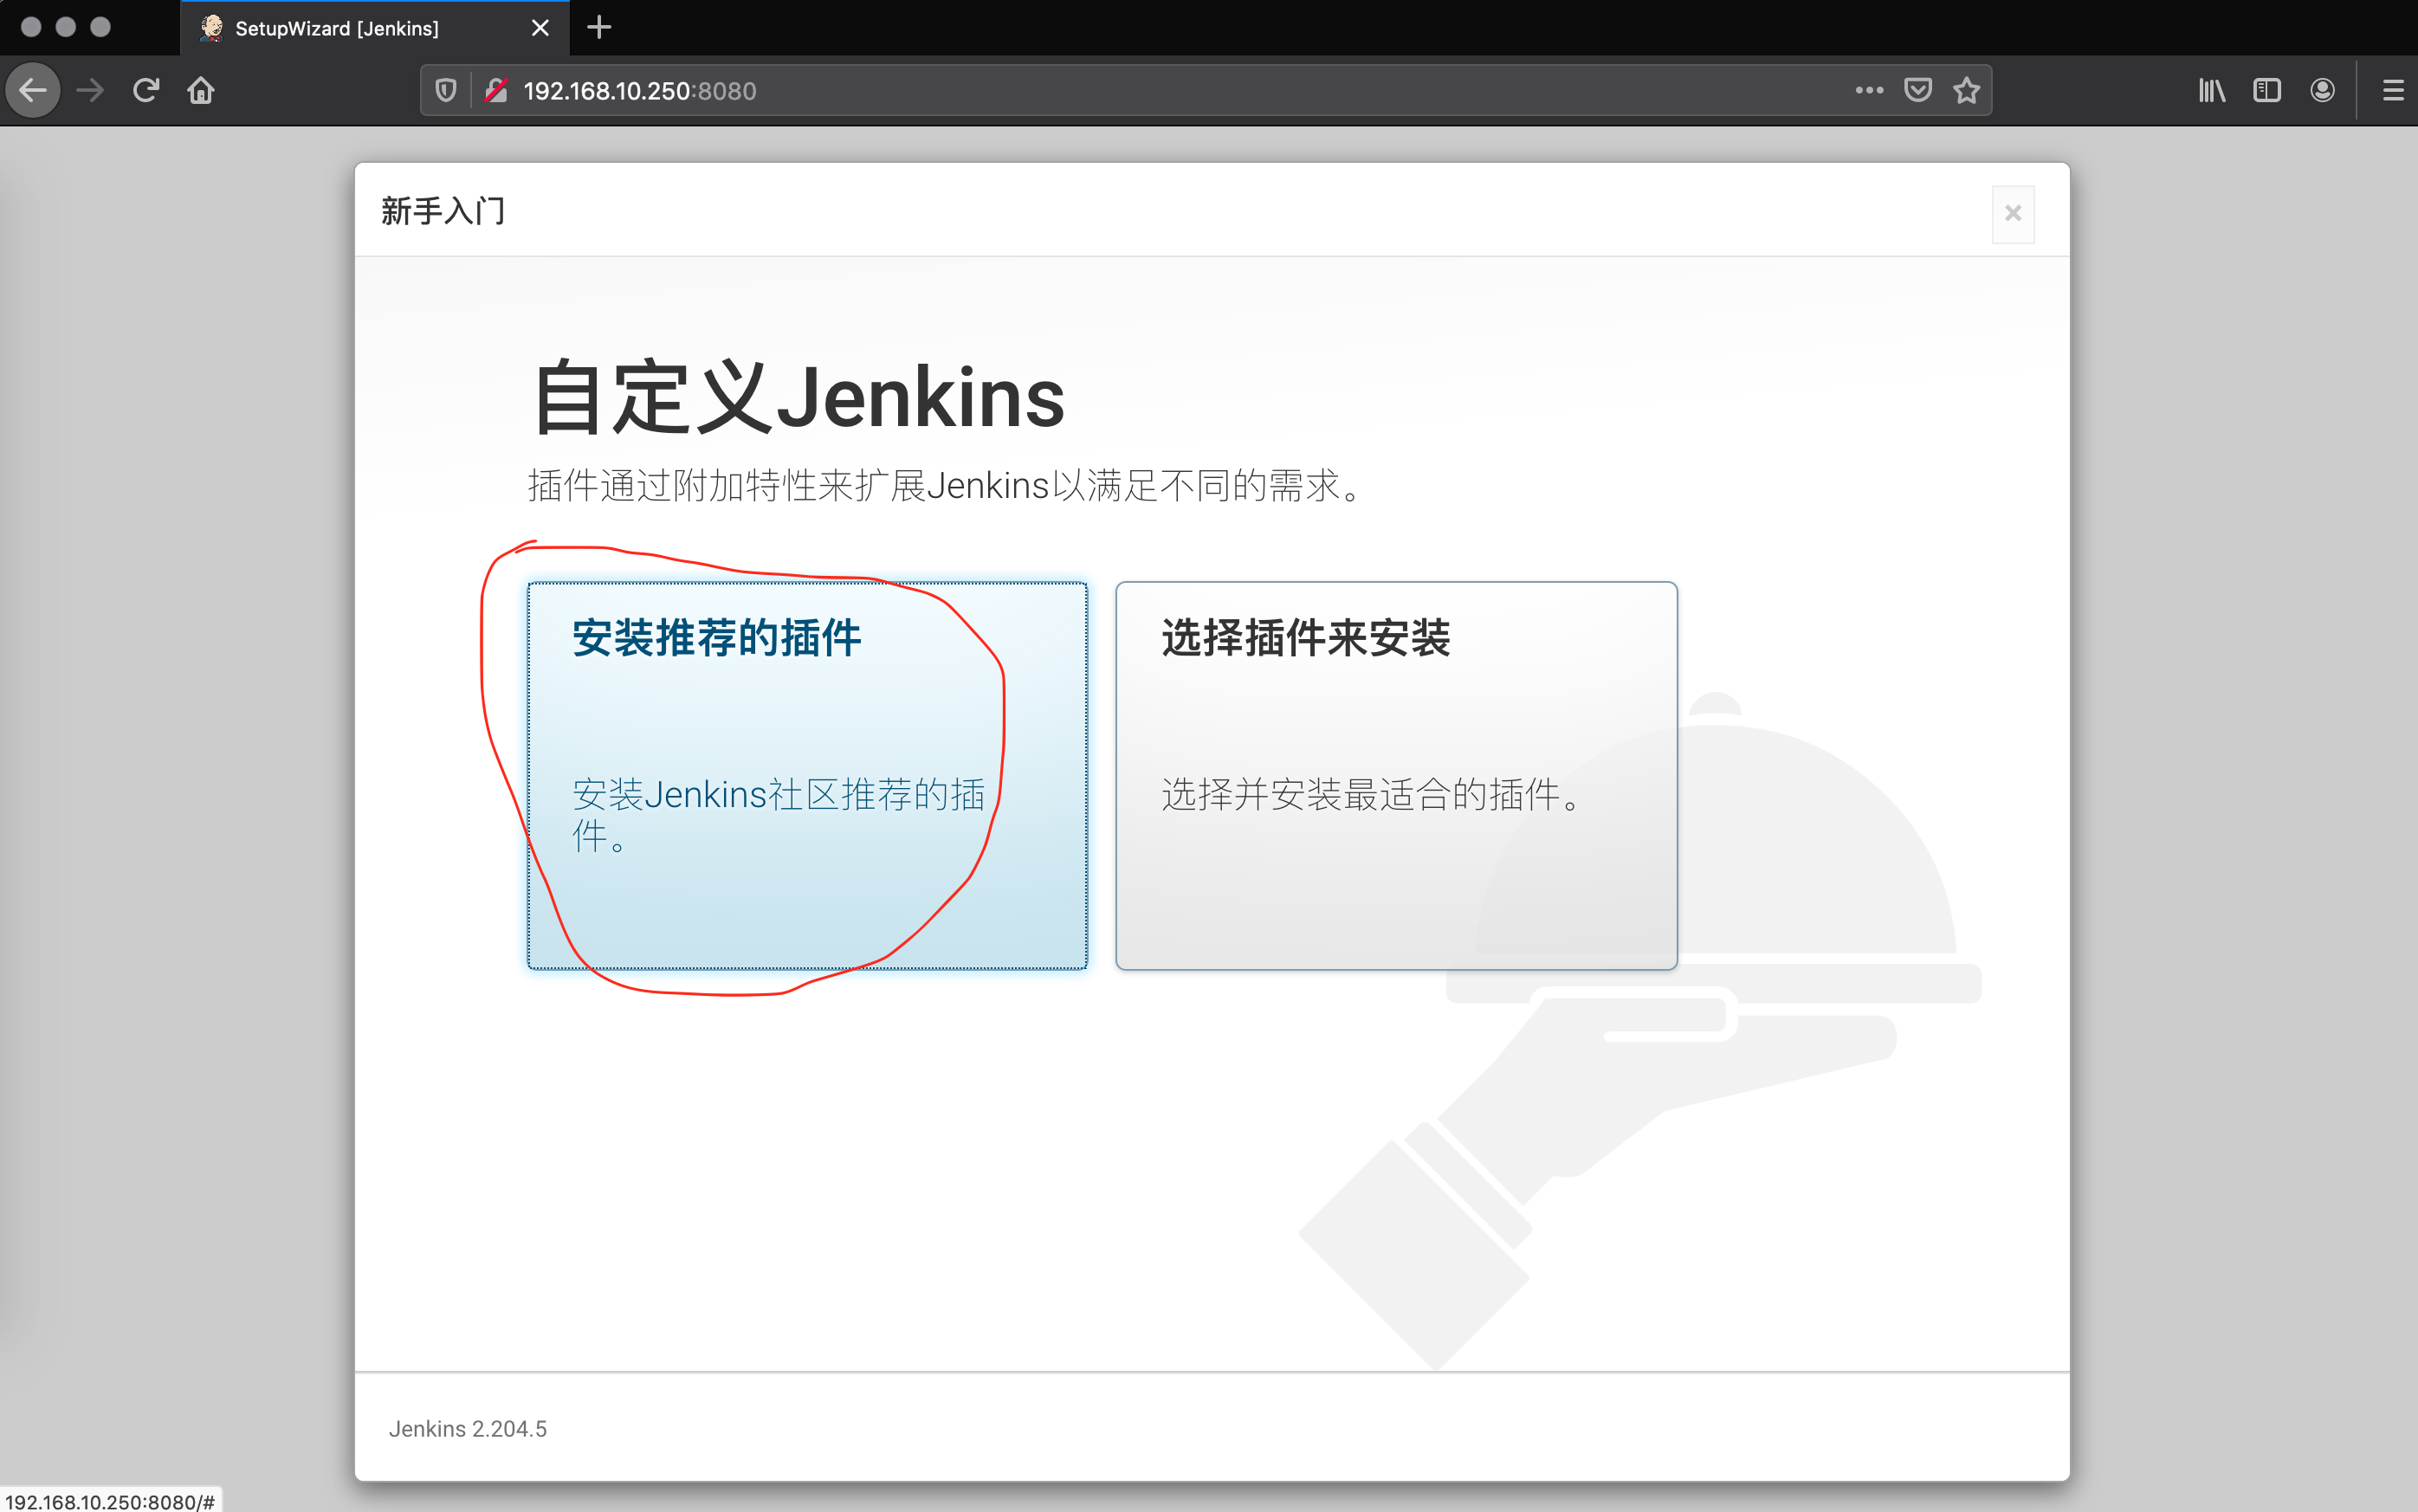Select the SetupWizard [Jenkins] tab
This screenshot has width=2418, height=1512.
click(375, 28)
